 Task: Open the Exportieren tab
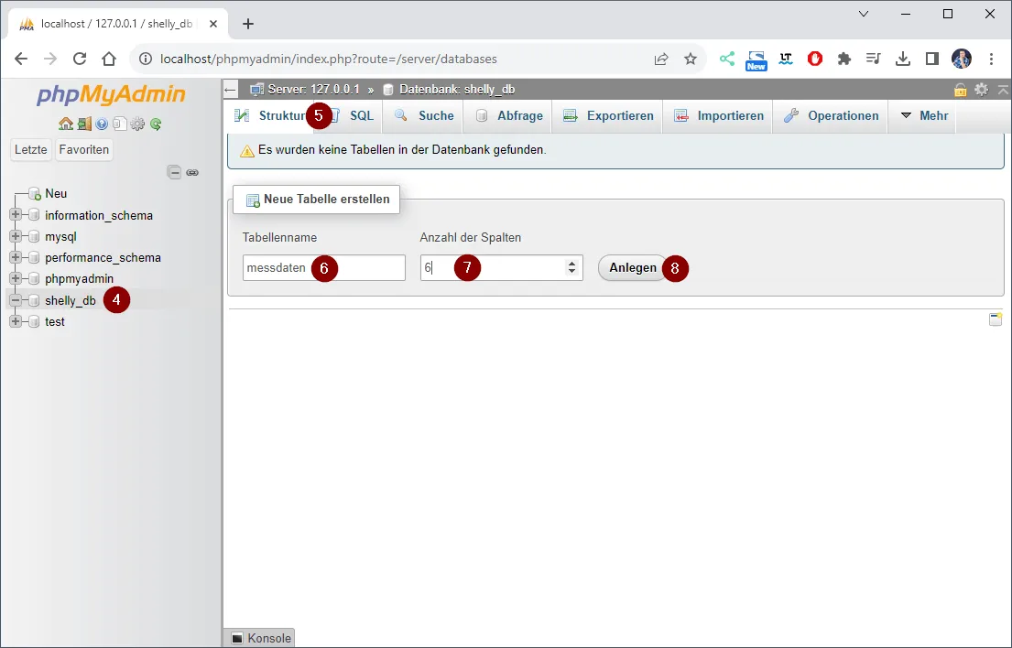pos(609,116)
